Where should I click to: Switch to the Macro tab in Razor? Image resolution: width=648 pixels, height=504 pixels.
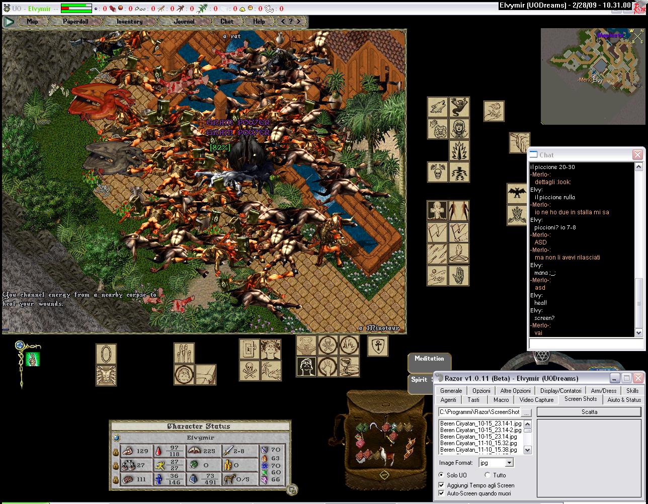coord(501,400)
